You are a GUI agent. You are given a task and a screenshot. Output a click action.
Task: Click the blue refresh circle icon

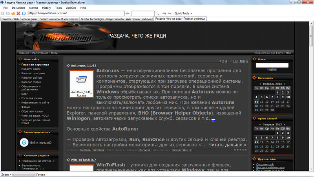pyautogui.click(x=24, y=13)
